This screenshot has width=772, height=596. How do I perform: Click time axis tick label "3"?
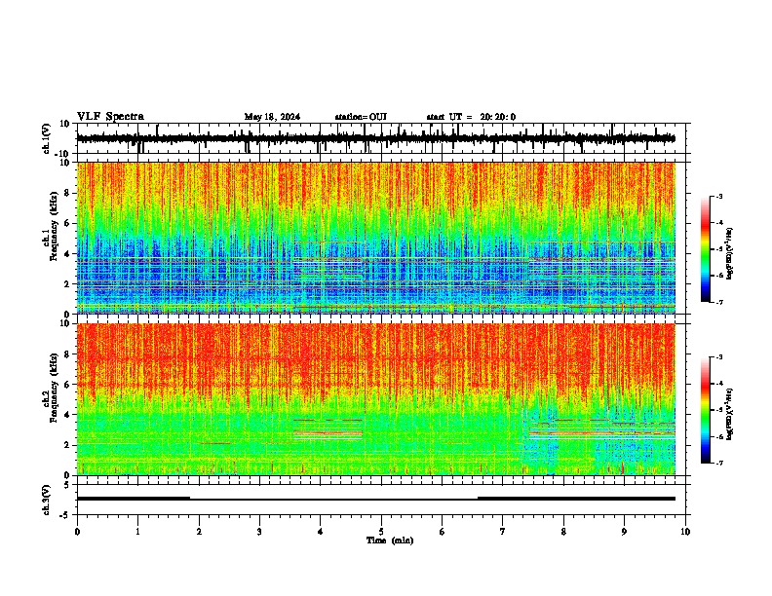point(259,532)
